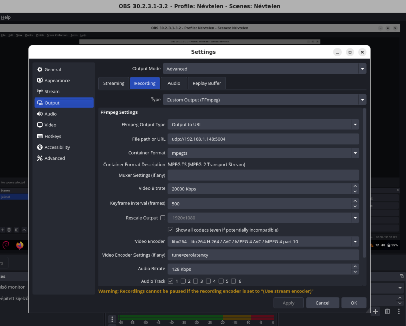
Task: Uncheck Show all codecs option
Action: point(171,230)
